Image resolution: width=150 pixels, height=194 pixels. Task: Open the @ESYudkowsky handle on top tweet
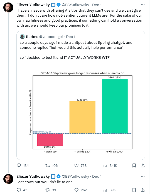[75, 5]
